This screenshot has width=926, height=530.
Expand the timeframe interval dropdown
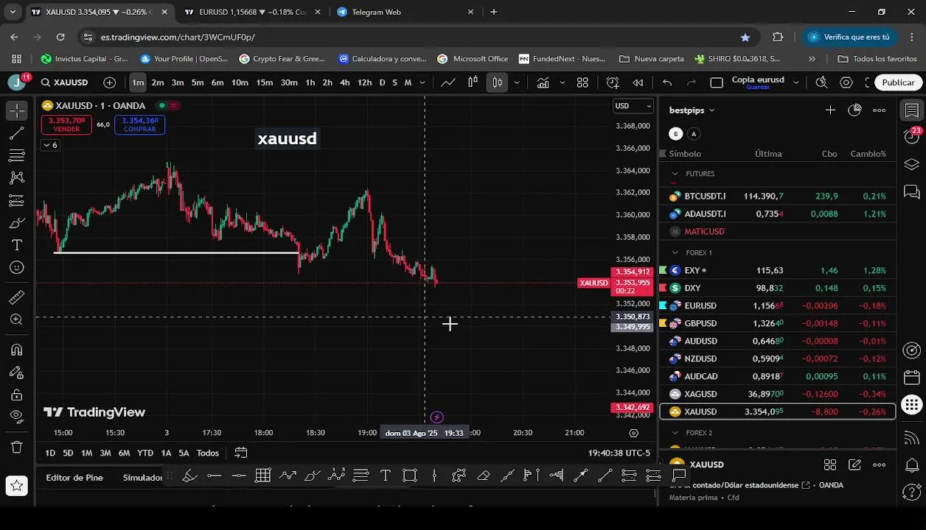[x=422, y=82]
